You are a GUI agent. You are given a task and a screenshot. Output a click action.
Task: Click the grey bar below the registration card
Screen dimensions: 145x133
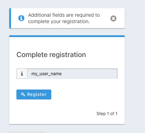coord(28,132)
